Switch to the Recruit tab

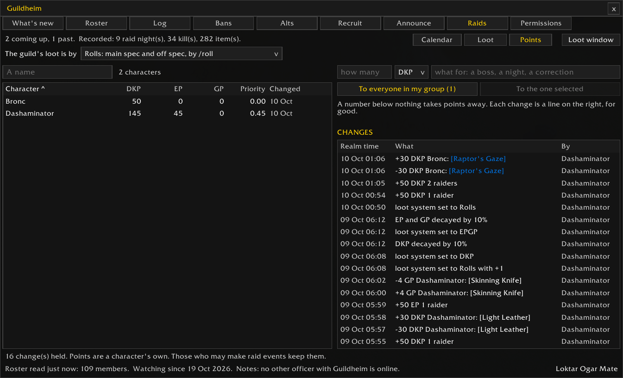(350, 23)
